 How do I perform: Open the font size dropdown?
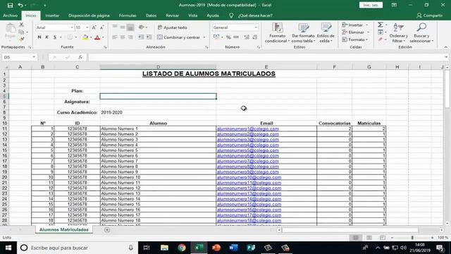click(87, 28)
